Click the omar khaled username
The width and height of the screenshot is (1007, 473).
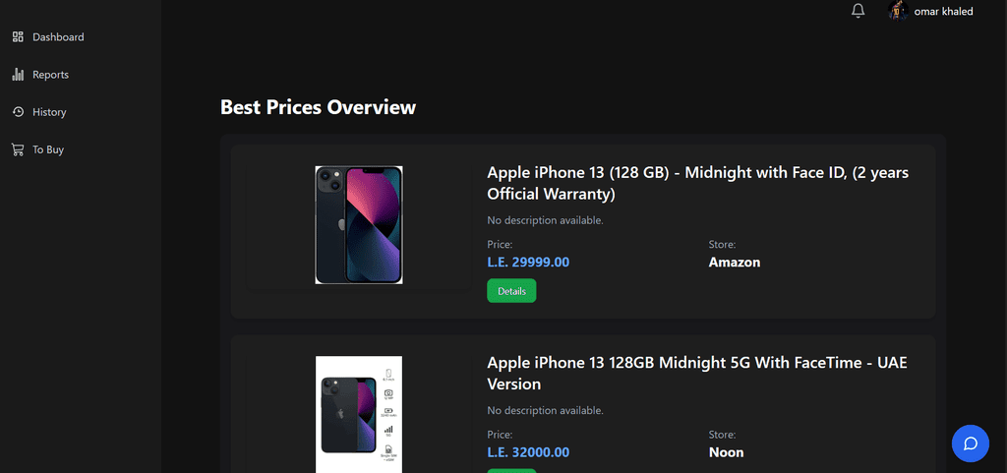click(943, 12)
